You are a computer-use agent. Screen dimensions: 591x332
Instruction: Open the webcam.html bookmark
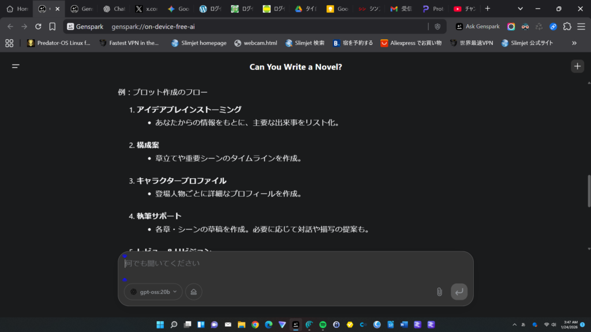256,43
